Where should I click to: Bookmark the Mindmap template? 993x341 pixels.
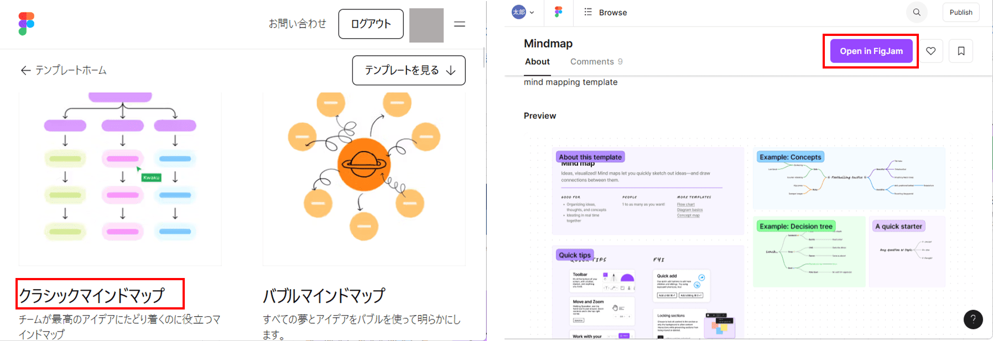click(961, 51)
